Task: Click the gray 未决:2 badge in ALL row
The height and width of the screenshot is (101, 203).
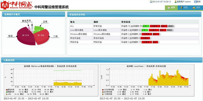Action: (171, 26)
